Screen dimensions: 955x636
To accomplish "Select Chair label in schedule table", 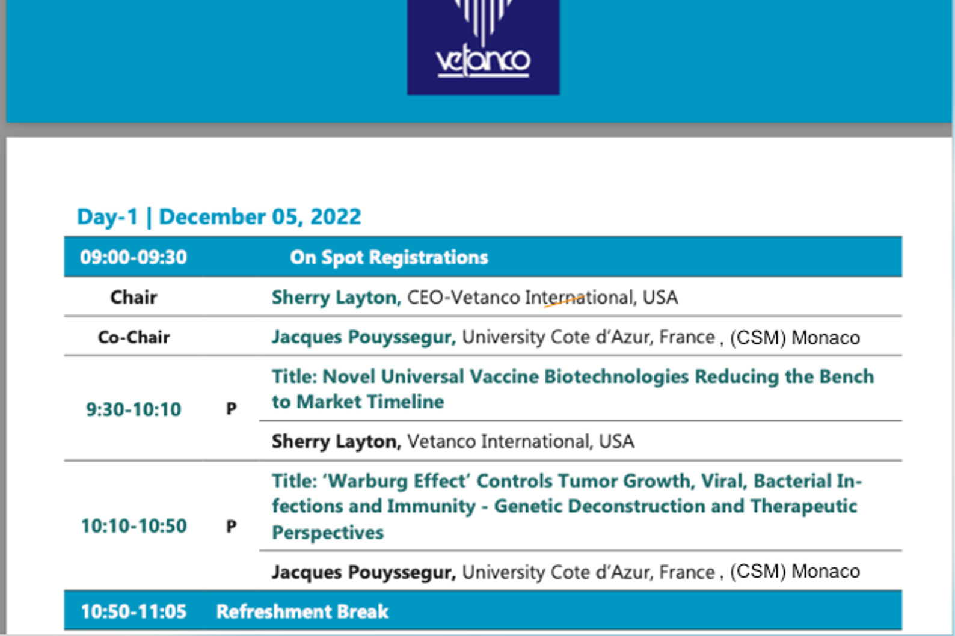I will 134,297.
